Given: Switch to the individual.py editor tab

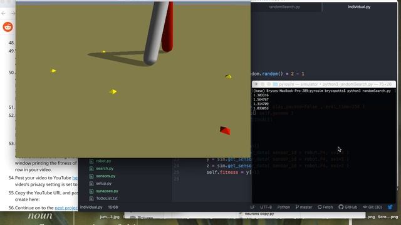Looking at the screenshot, I should [x=359, y=7].
